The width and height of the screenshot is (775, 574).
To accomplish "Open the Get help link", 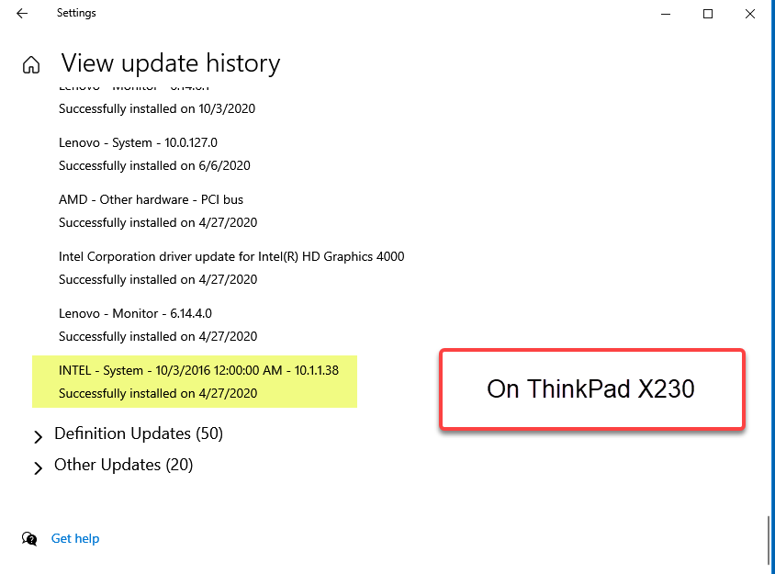I will [74, 538].
